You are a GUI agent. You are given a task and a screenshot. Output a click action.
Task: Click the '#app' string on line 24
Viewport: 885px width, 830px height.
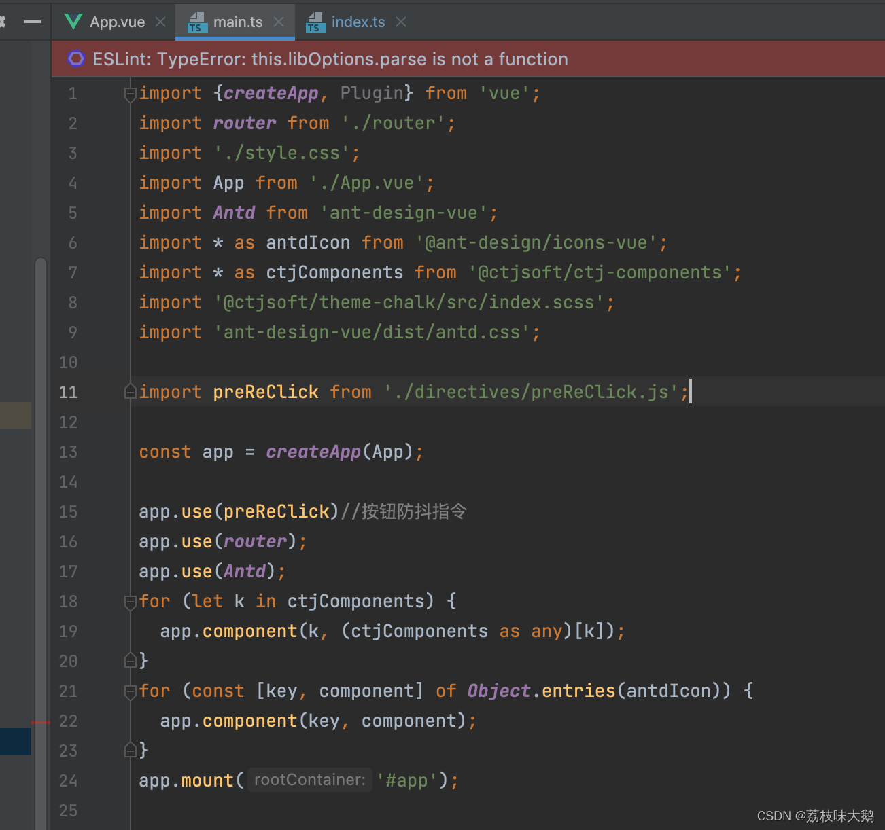pyautogui.click(x=406, y=780)
